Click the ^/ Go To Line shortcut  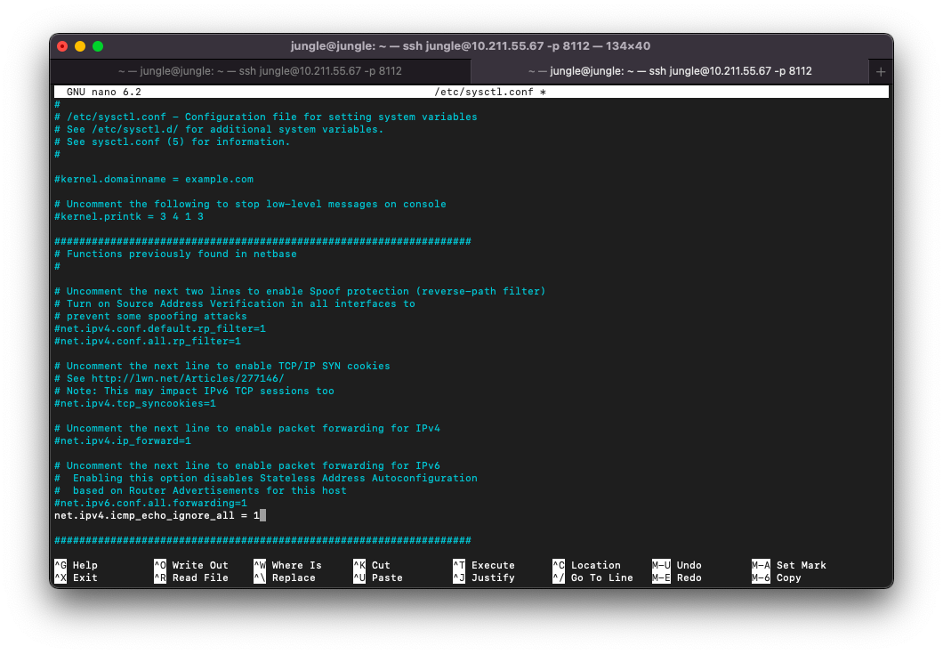pyautogui.click(x=592, y=577)
